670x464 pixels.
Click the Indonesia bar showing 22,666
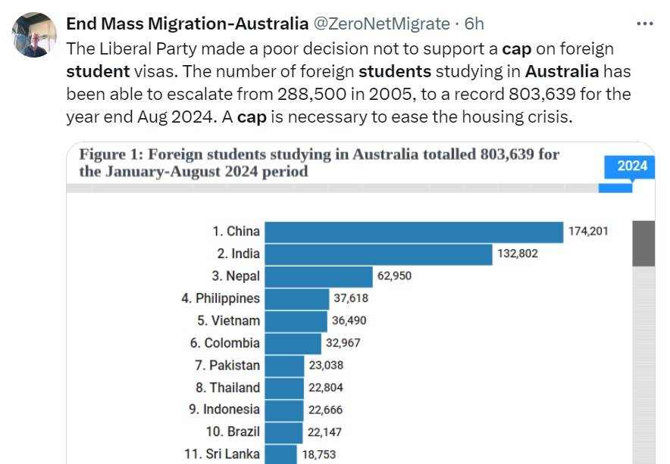283,410
